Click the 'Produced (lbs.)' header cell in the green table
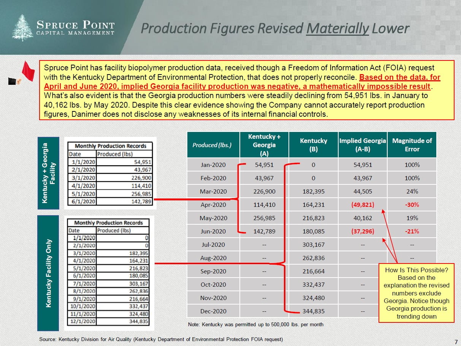 (213, 145)
